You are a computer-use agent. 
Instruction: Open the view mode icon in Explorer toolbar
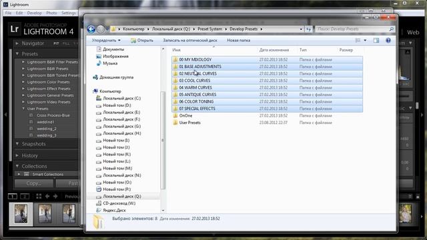(x=358, y=40)
